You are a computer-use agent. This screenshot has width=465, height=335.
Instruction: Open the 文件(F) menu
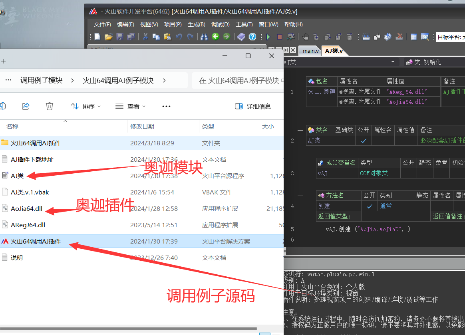102,24
